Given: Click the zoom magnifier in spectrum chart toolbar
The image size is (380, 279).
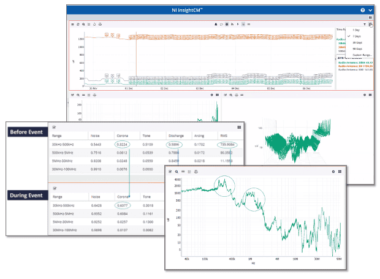Looking at the screenshot, I should [177, 172].
